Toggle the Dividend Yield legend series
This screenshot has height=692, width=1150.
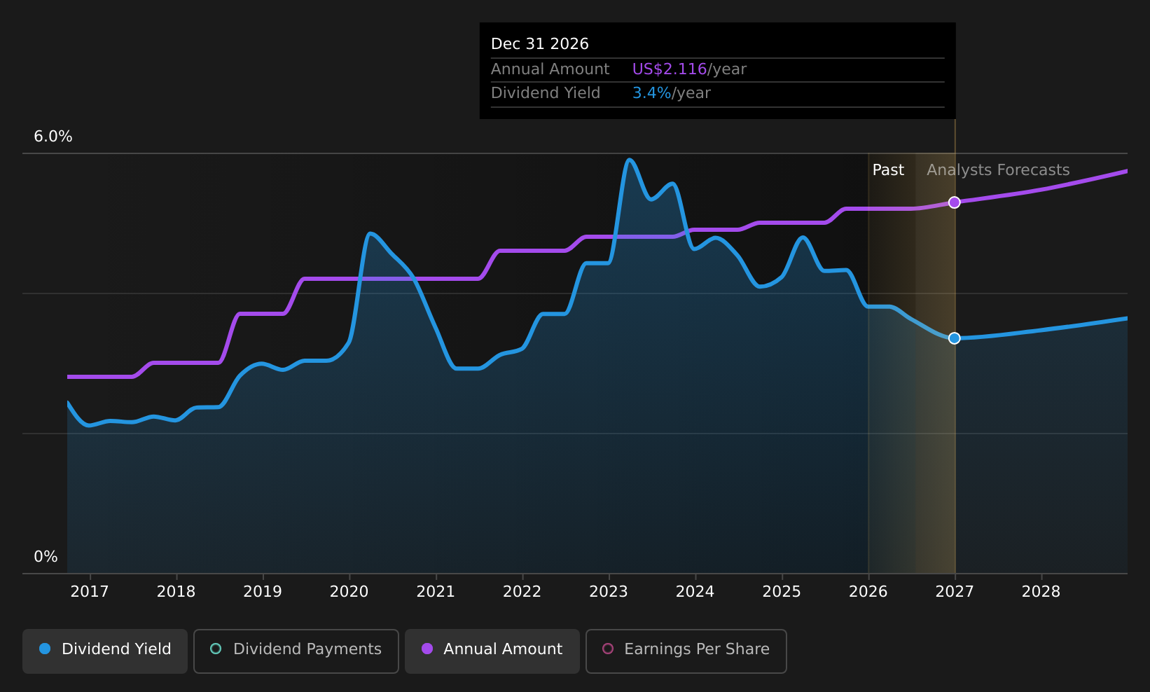pyautogui.click(x=105, y=651)
